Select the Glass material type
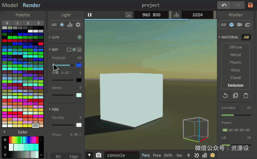 click(236, 70)
